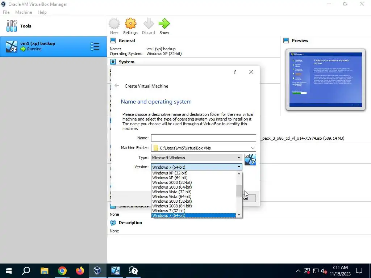Show hidden tray icons chevron

298,271
